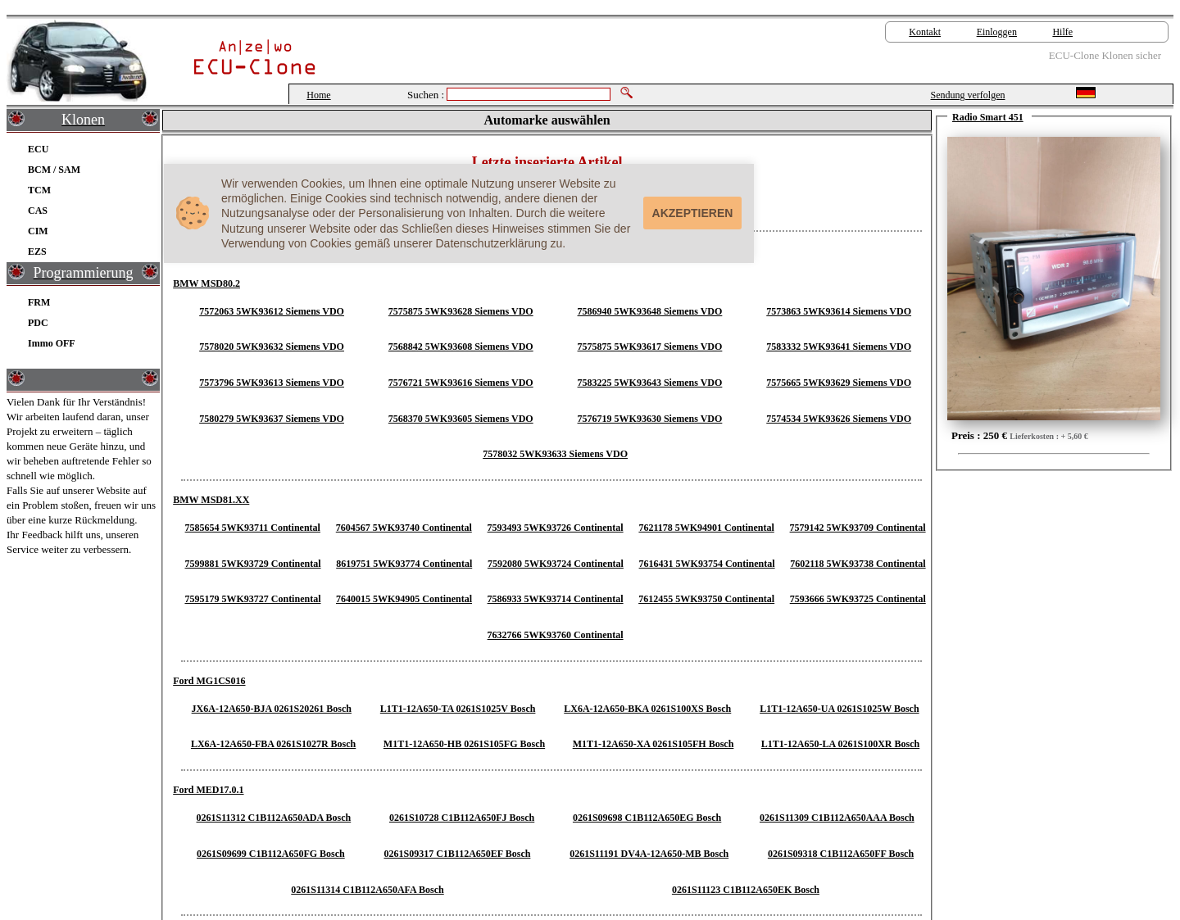This screenshot has height=920, width=1180.
Task: Click the Klonen sidebar header
Action: click(83, 120)
